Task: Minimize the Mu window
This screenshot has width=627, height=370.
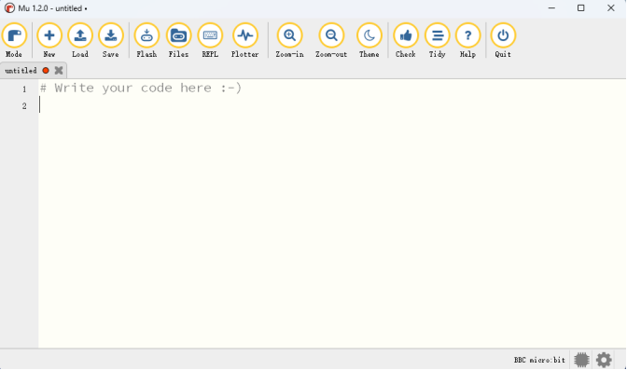Action: coord(551,8)
